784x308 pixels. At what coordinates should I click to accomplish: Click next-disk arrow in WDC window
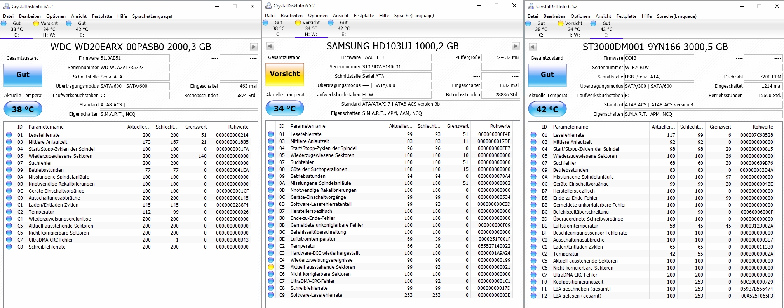tap(254, 47)
